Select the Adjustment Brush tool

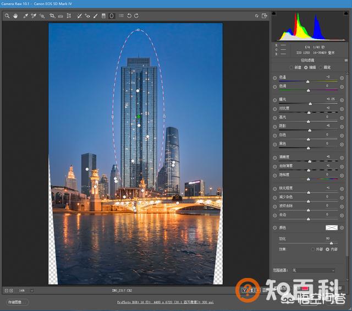coord(95,16)
